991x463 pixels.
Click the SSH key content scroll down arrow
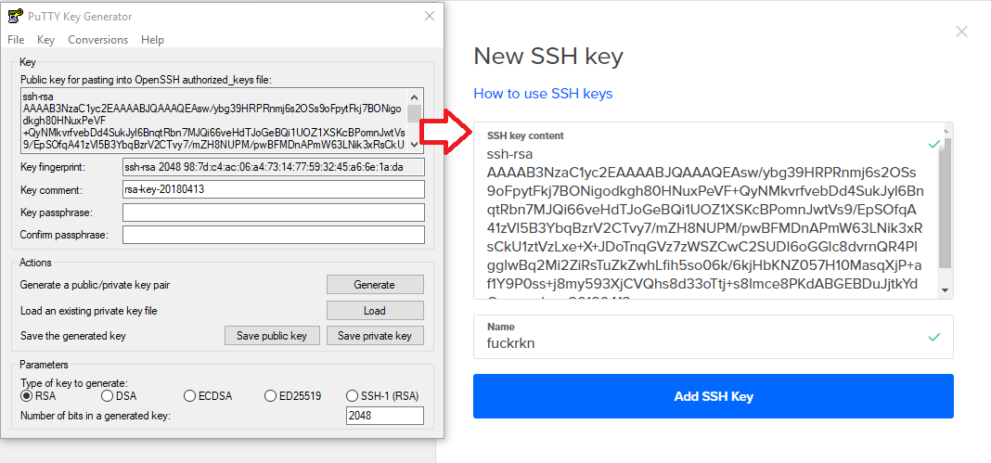[x=945, y=289]
